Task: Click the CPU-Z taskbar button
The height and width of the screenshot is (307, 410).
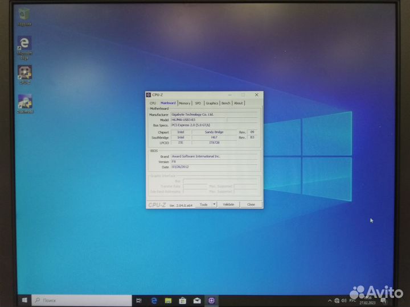Action: tap(211, 301)
